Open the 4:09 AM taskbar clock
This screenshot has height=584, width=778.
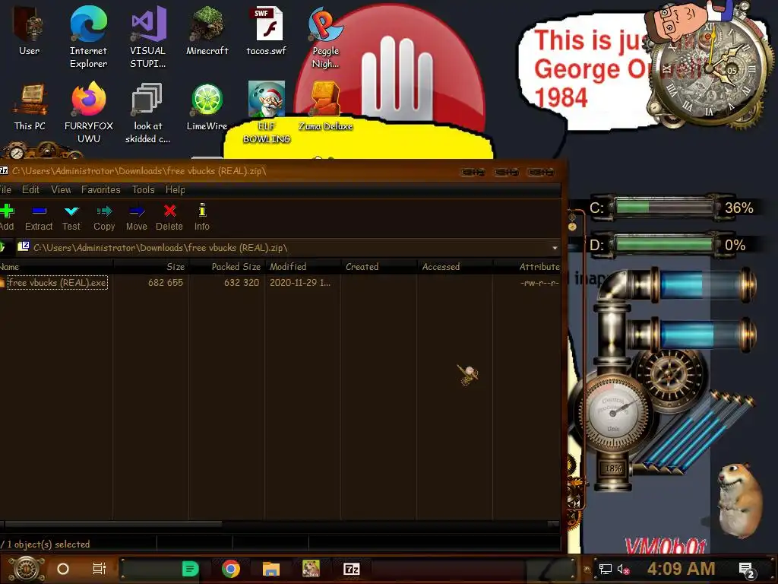coord(681,569)
